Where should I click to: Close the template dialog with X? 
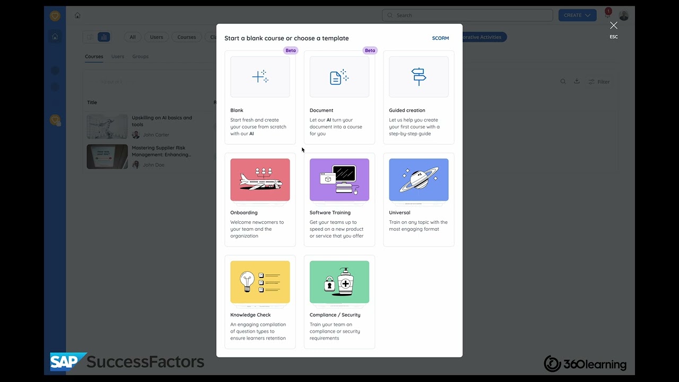(614, 25)
